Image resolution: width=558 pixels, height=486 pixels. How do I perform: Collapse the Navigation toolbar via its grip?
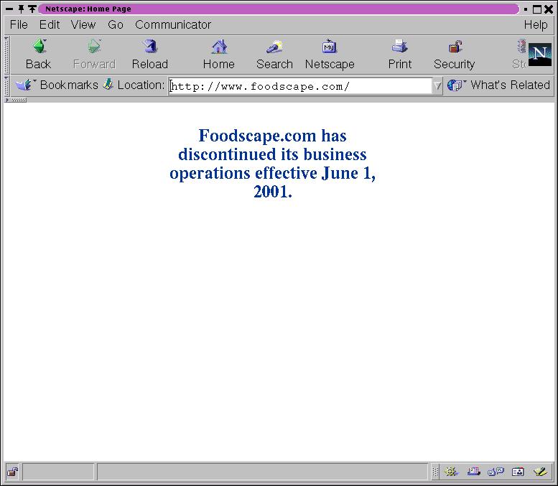[x=6, y=55]
